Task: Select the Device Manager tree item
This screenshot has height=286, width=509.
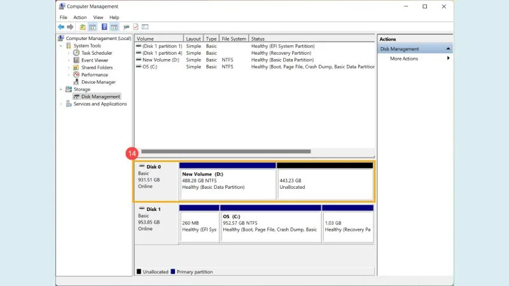Action: point(99,82)
